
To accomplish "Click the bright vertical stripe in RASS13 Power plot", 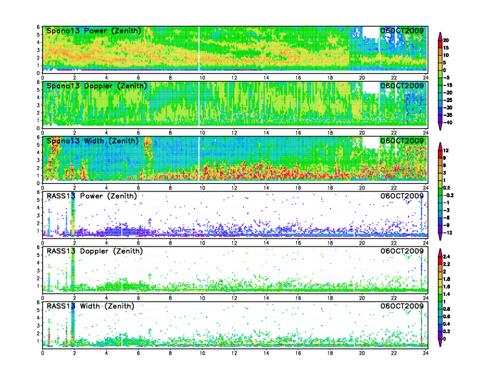I will (73, 214).
